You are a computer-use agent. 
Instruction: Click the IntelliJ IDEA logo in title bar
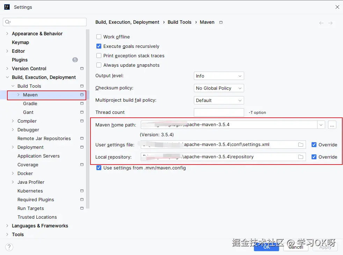coord(7,7)
